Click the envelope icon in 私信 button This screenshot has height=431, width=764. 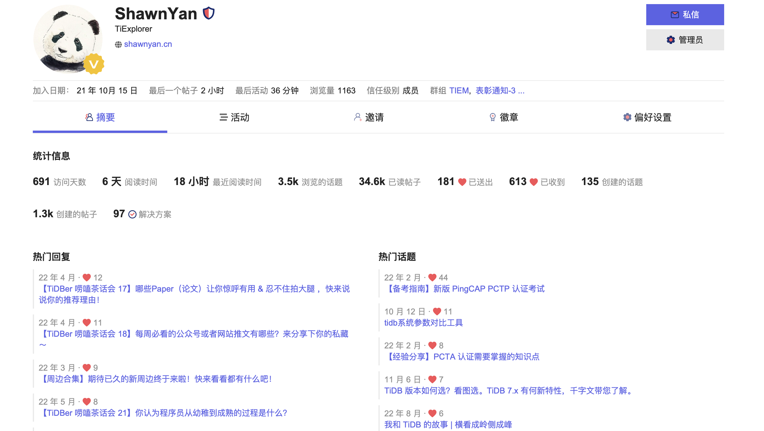[x=675, y=15]
